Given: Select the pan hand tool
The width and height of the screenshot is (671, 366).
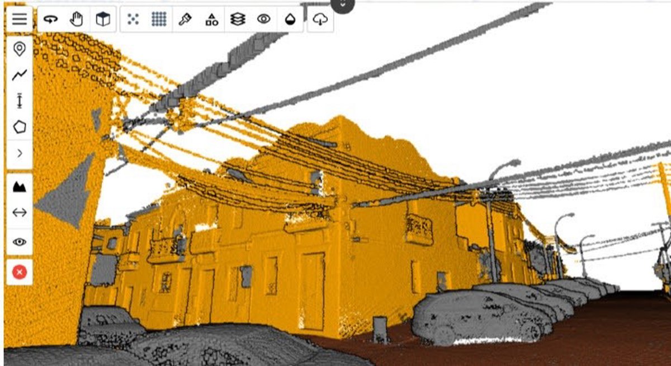Looking at the screenshot, I should [x=77, y=20].
